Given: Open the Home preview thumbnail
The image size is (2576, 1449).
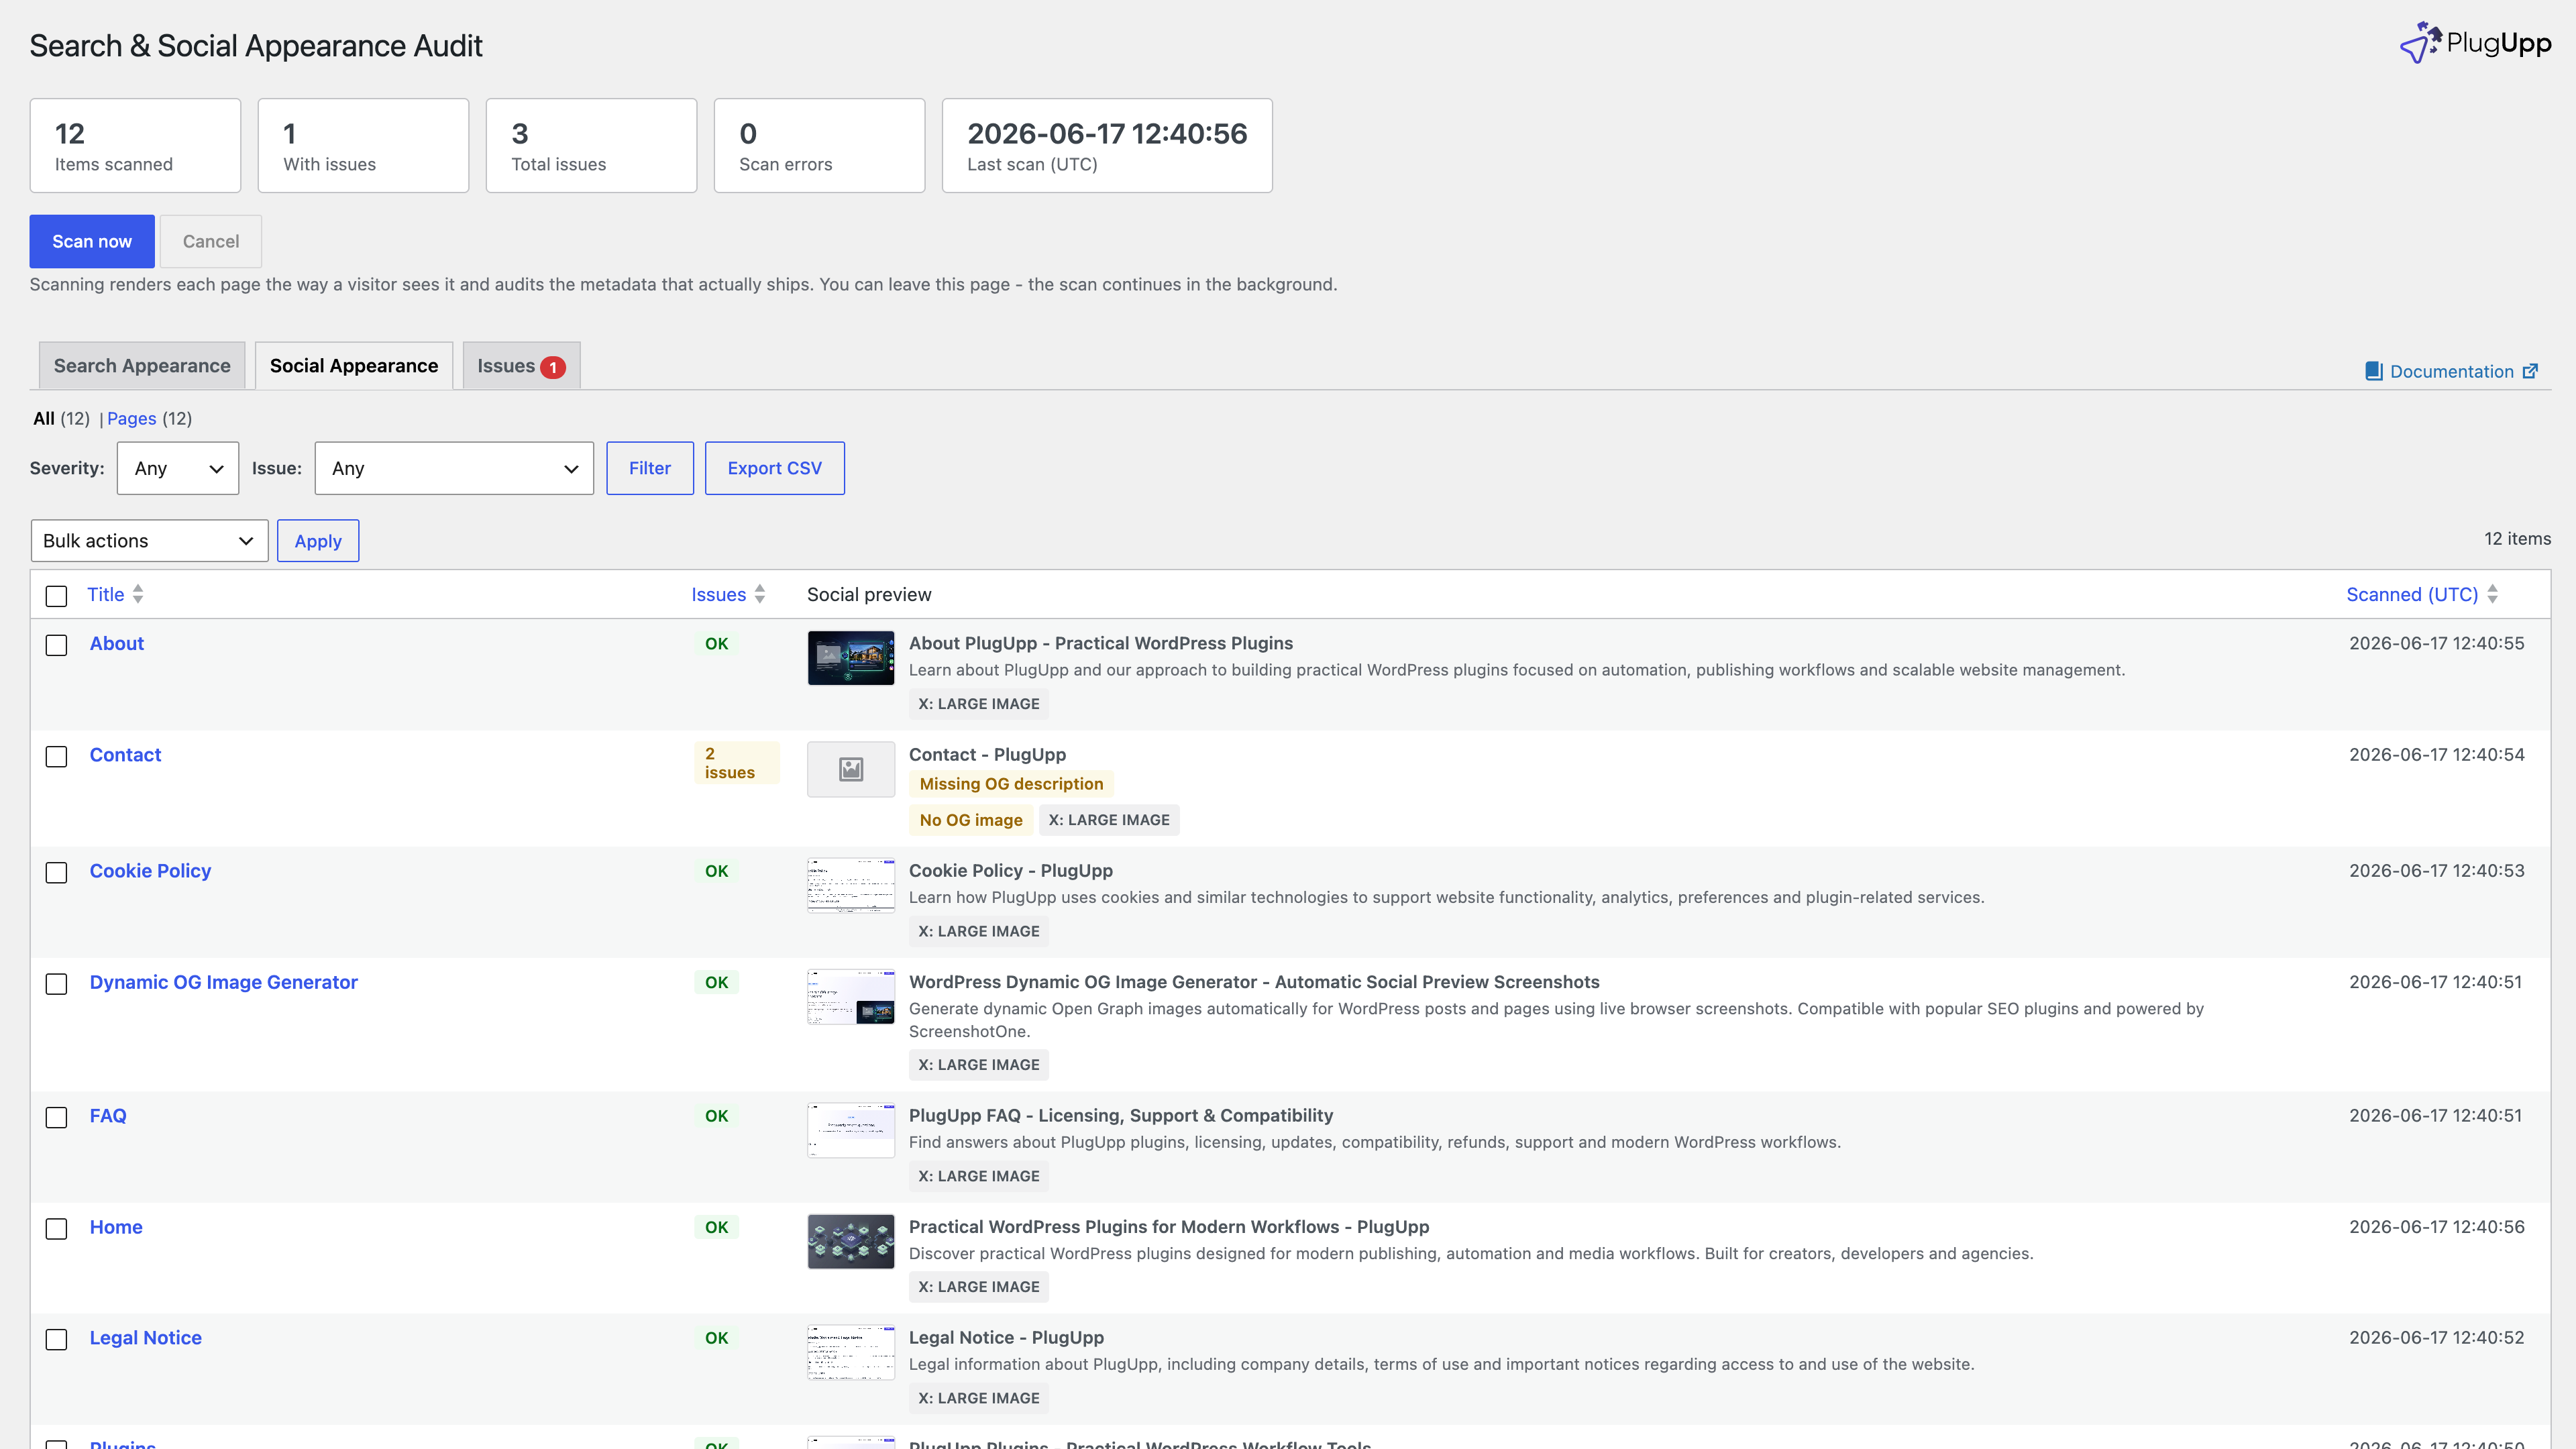Looking at the screenshot, I should click(851, 1241).
